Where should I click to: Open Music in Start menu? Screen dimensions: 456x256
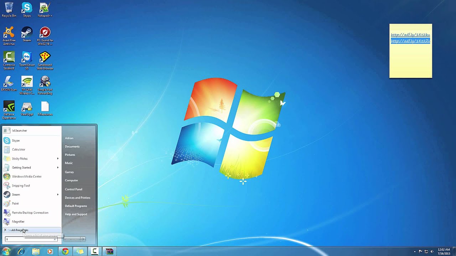click(x=69, y=163)
